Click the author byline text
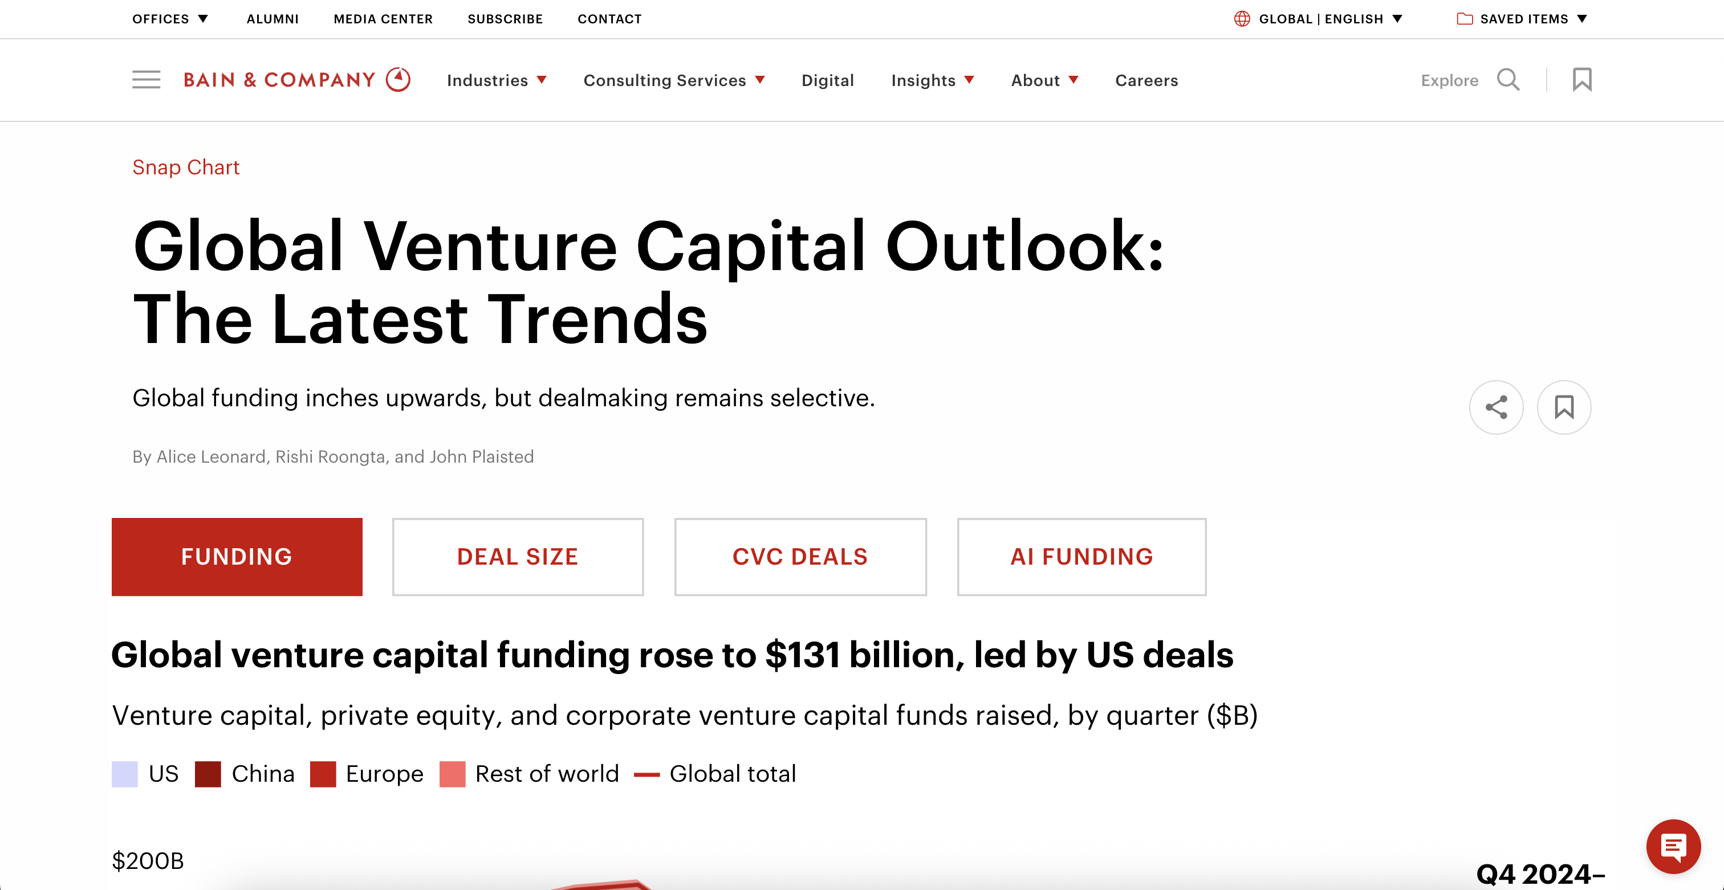This screenshot has width=1724, height=890. 332,456
